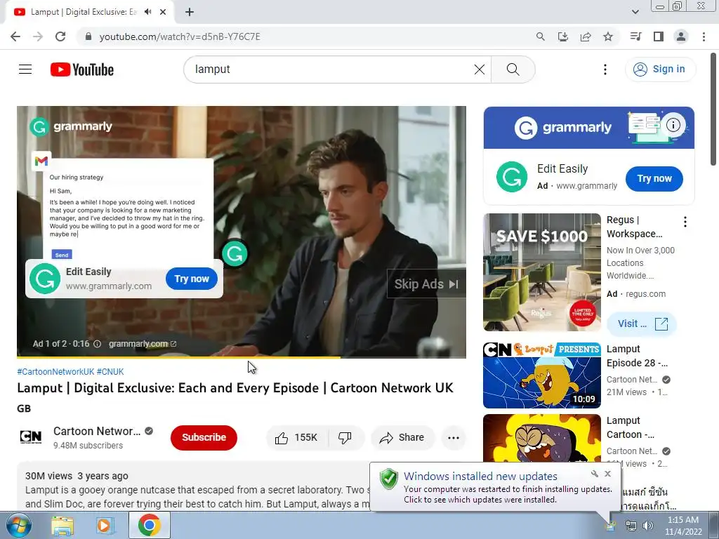Open Chrome's three-dot menu
719x539 pixels.
pos(704,36)
